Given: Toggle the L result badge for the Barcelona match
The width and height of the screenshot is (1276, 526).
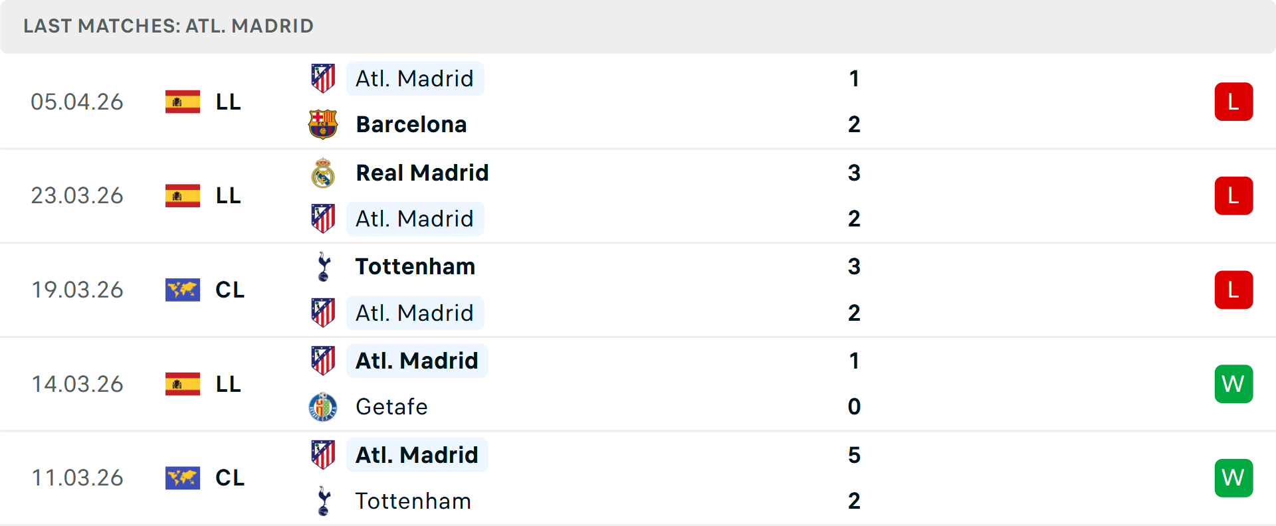Looking at the screenshot, I should 1233,102.
